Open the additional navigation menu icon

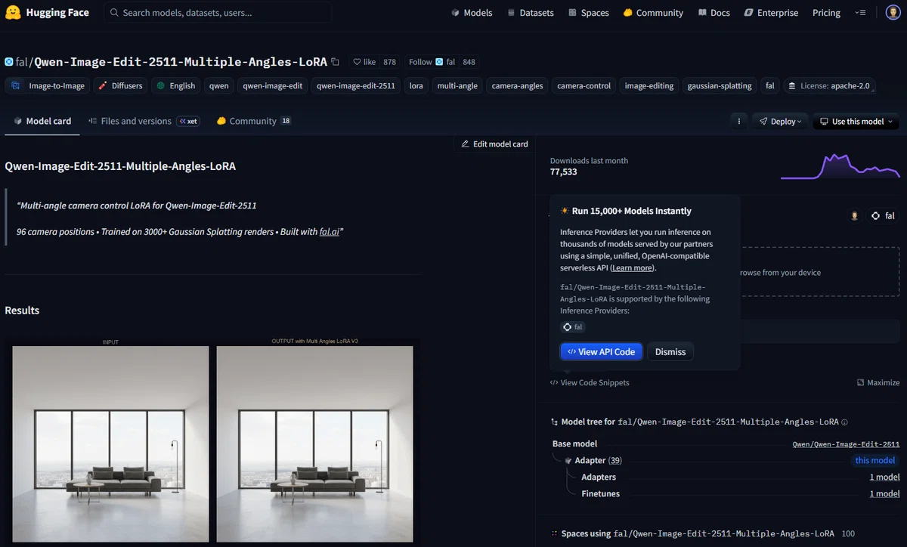point(860,13)
